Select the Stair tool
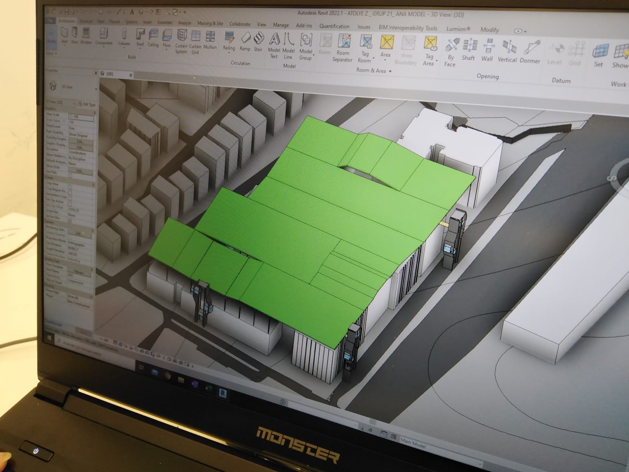629x472 pixels. pyautogui.click(x=258, y=42)
